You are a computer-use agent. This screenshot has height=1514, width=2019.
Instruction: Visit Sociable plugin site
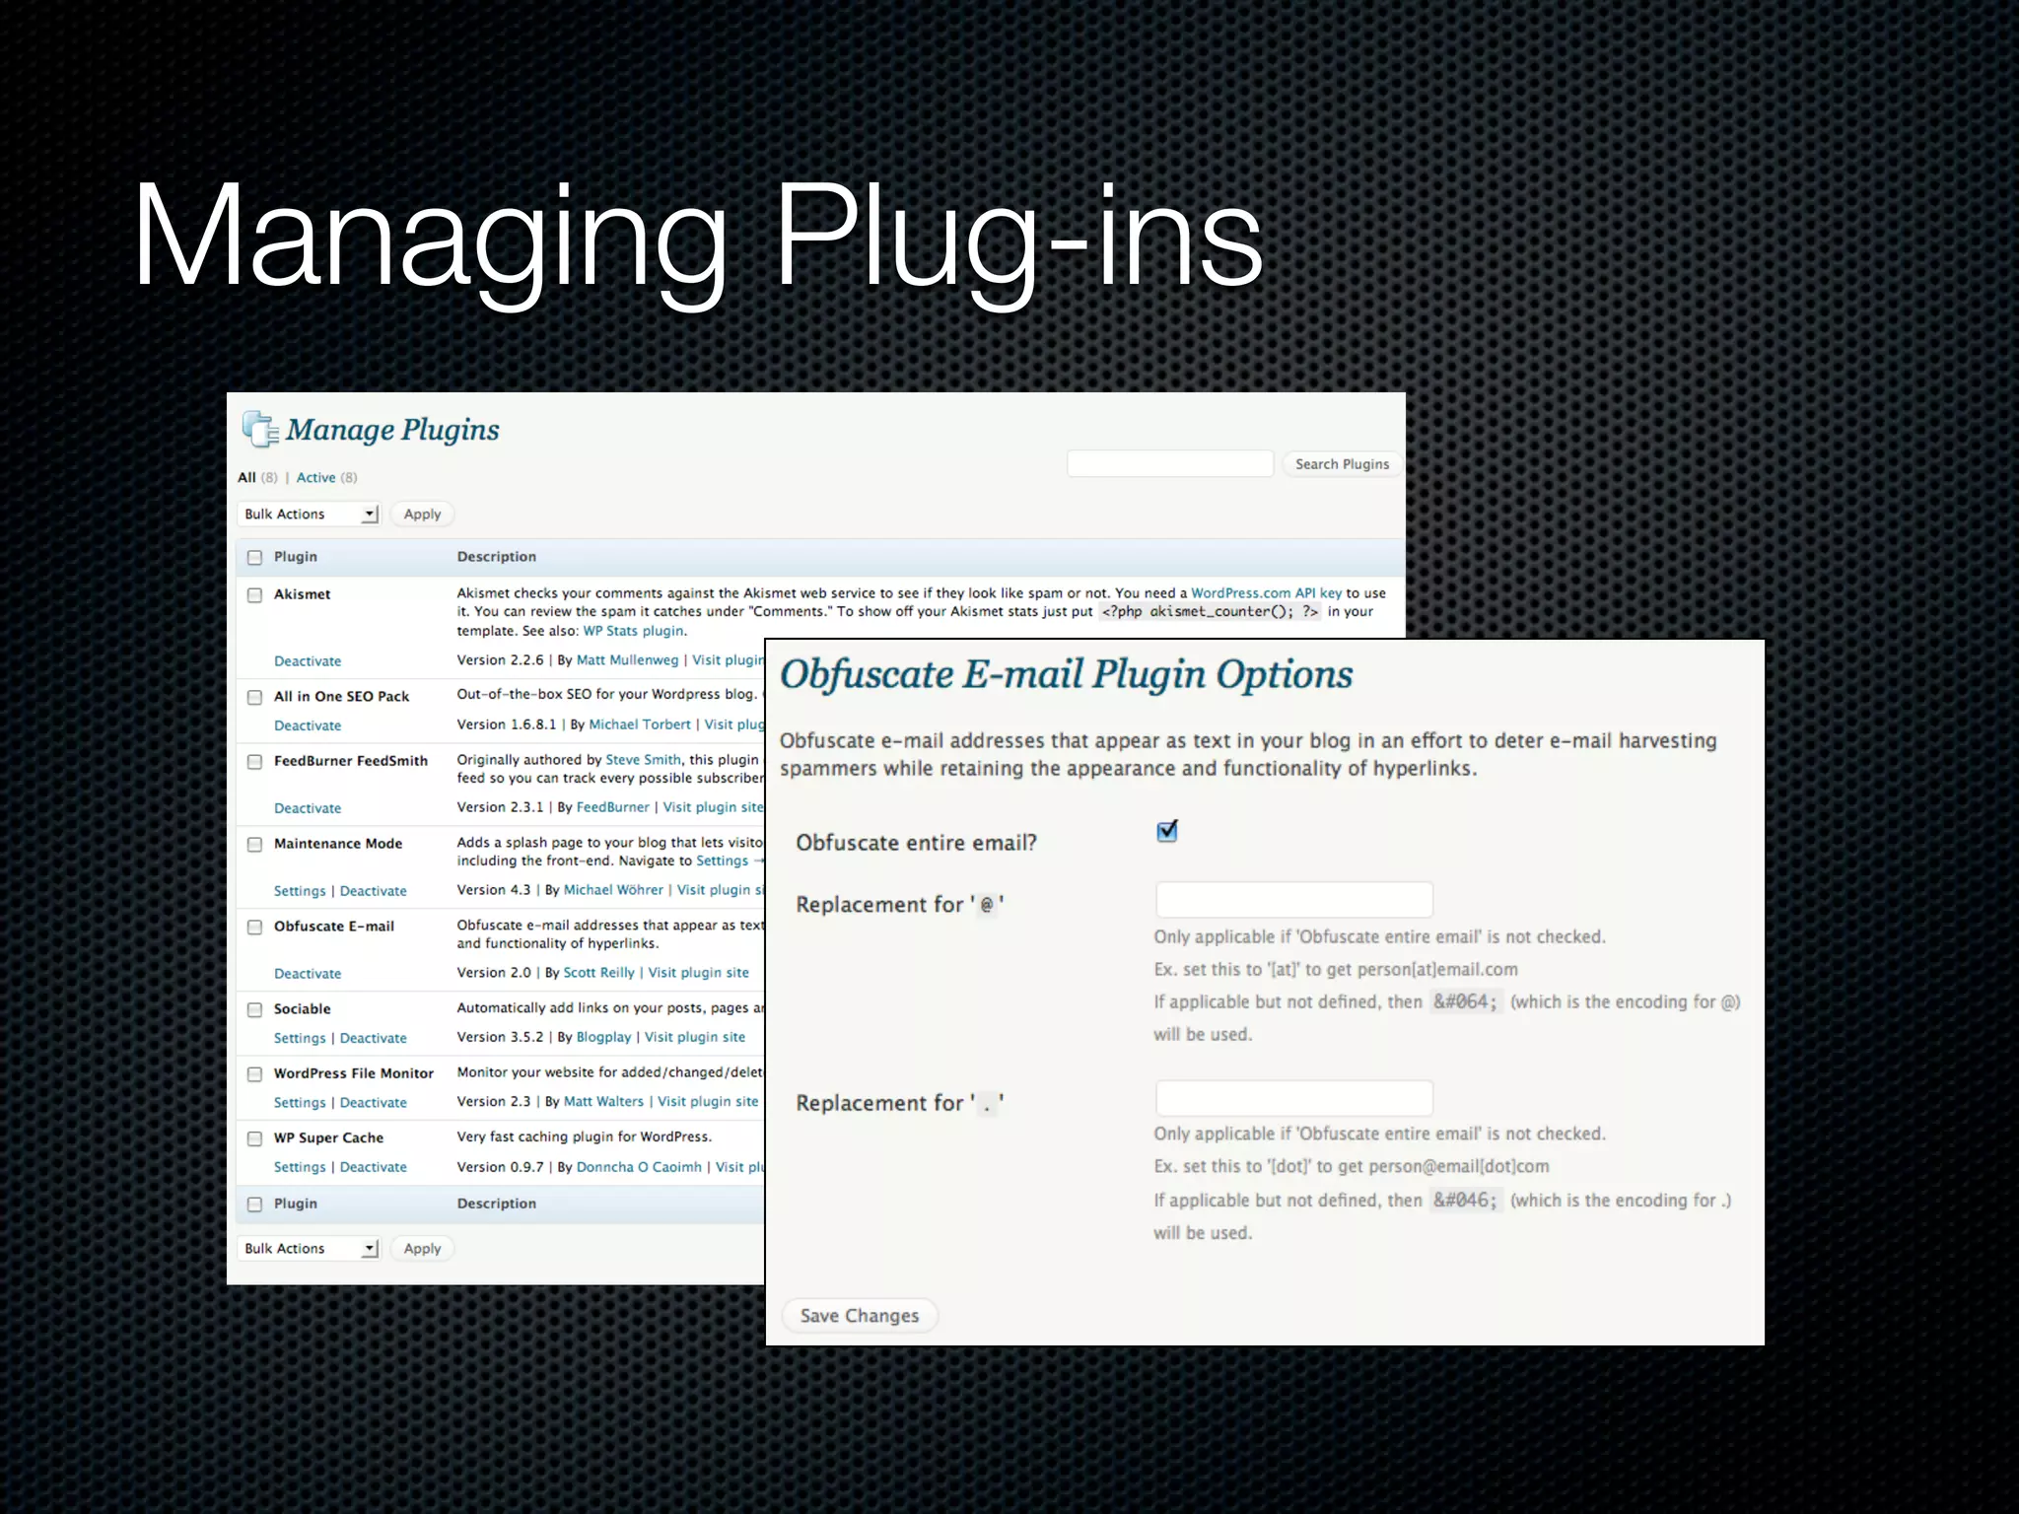coord(694,1038)
